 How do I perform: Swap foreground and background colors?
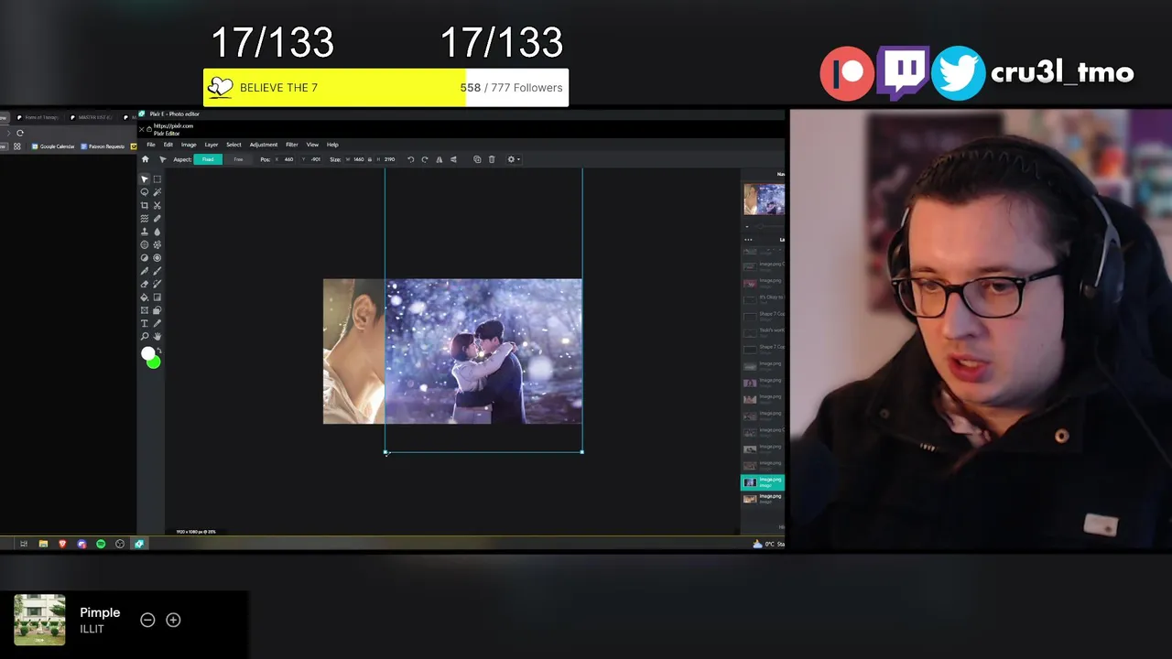[159, 351]
